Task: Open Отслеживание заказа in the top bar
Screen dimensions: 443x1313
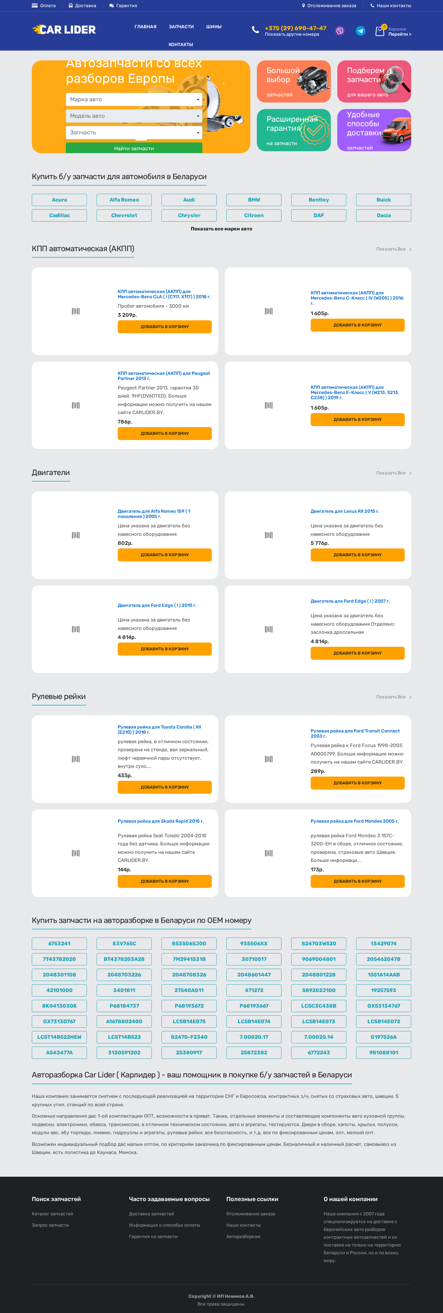Action: [329, 6]
